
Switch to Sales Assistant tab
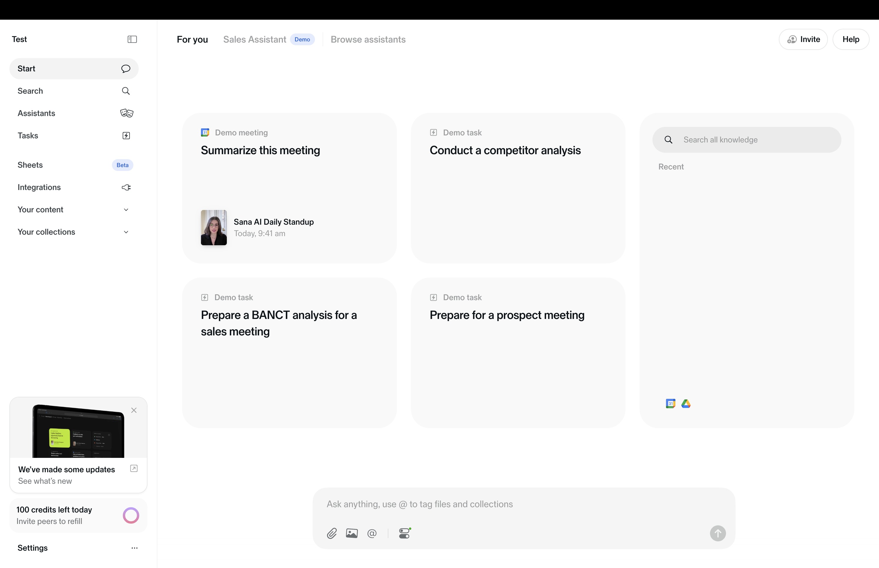(254, 39)
